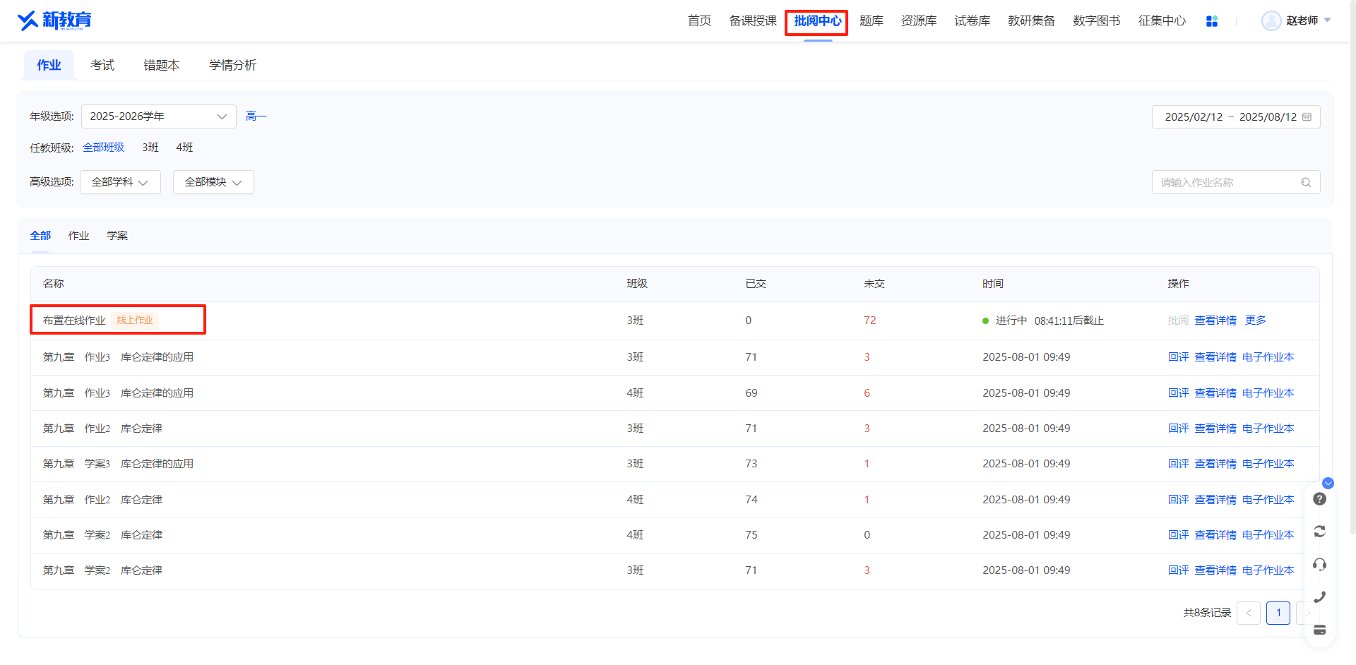Screen dimensions: 1356x665
Task: Open 题库 in top navigation
Action: click(872, 20)
